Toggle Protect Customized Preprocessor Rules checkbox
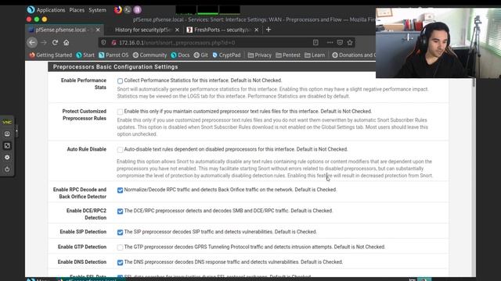Image resolution: width=501 pixels, height=281 pixels. pos(120,112)
